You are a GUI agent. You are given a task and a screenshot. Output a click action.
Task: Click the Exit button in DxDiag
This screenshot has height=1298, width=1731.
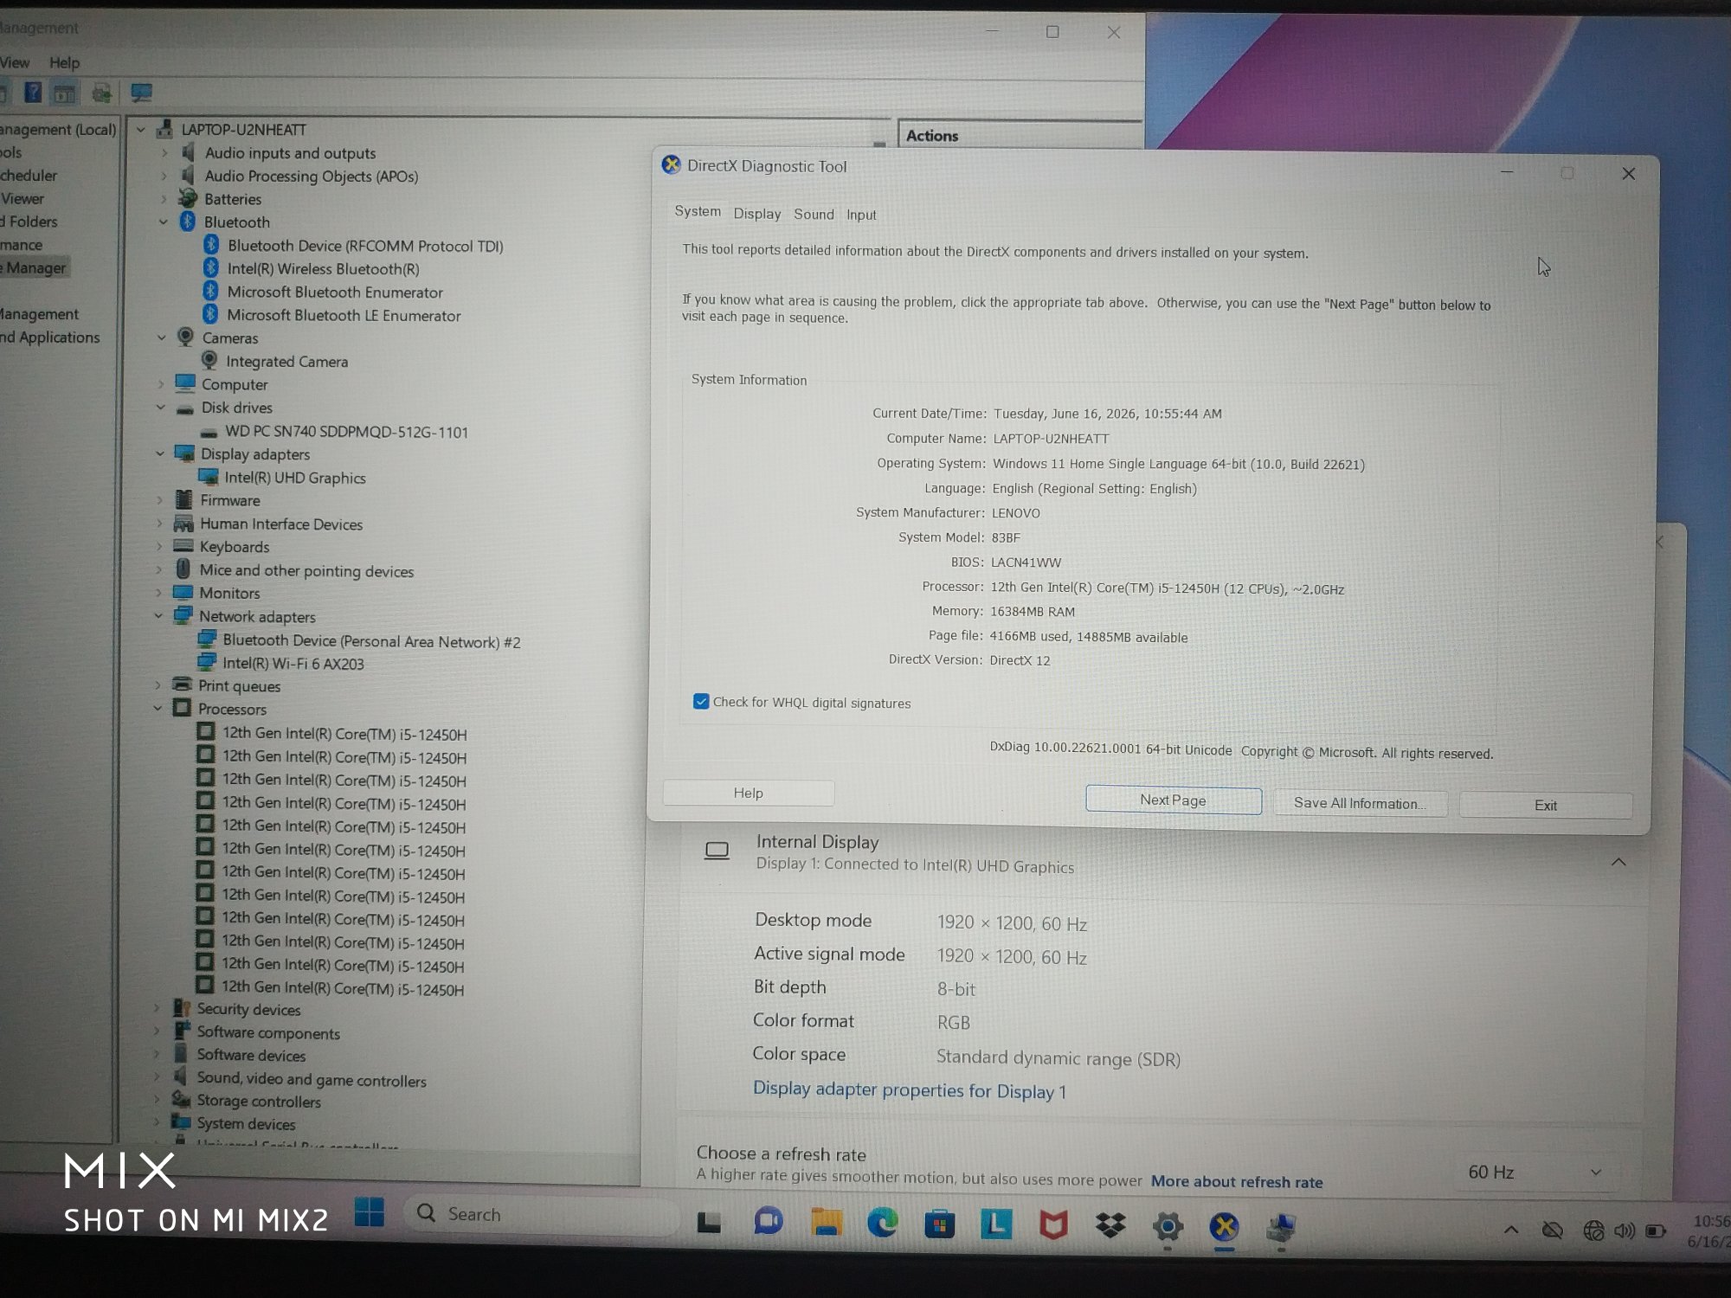click(x=1545, y=806)
